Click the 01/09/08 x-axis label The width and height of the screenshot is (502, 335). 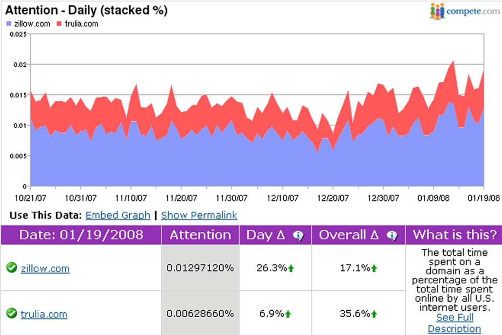pyautogui.click(x=434, y=198)
